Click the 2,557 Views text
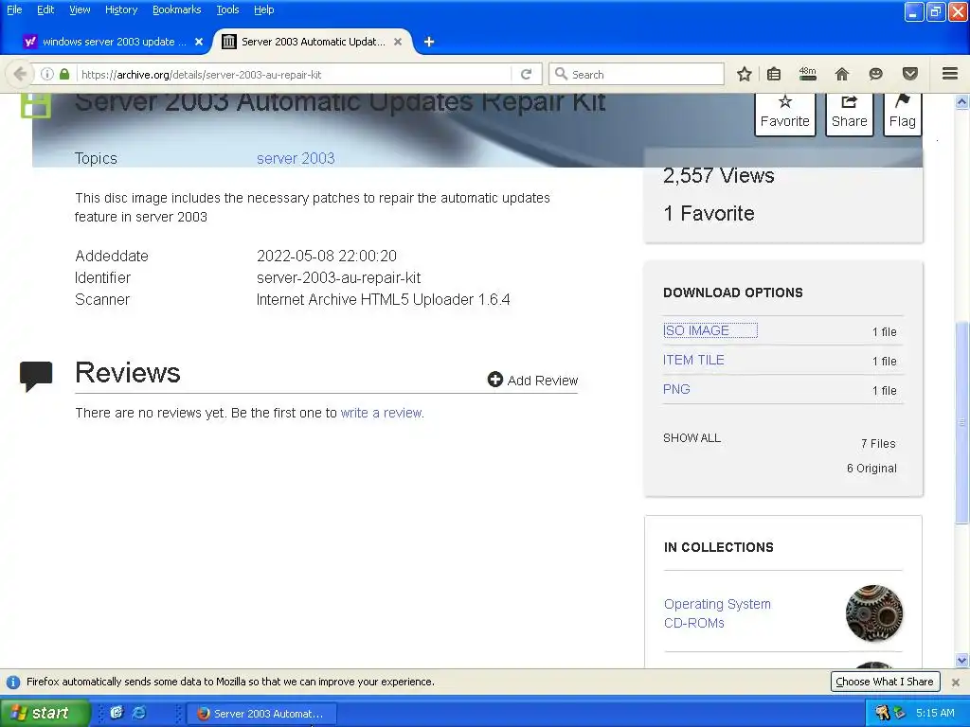 [718, 175]
